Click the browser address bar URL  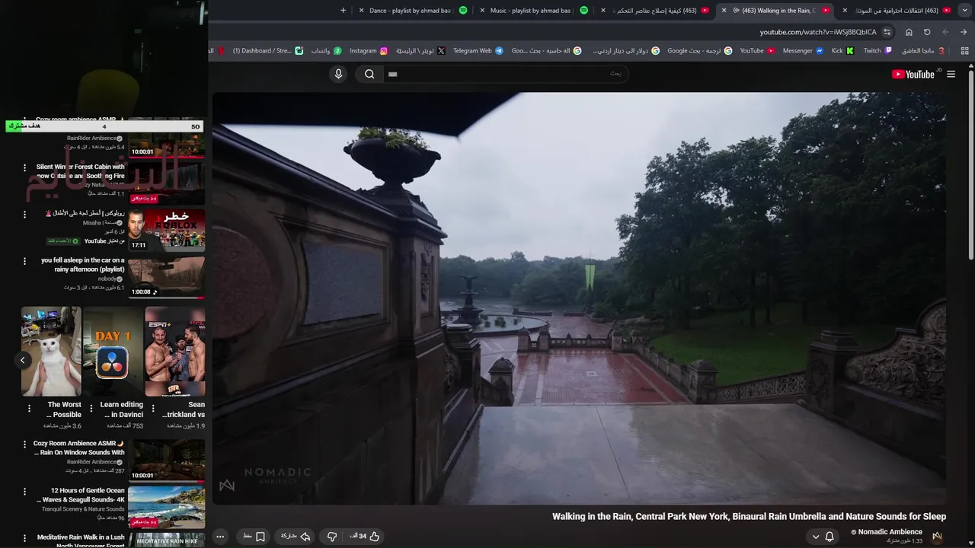pos(818,32)
